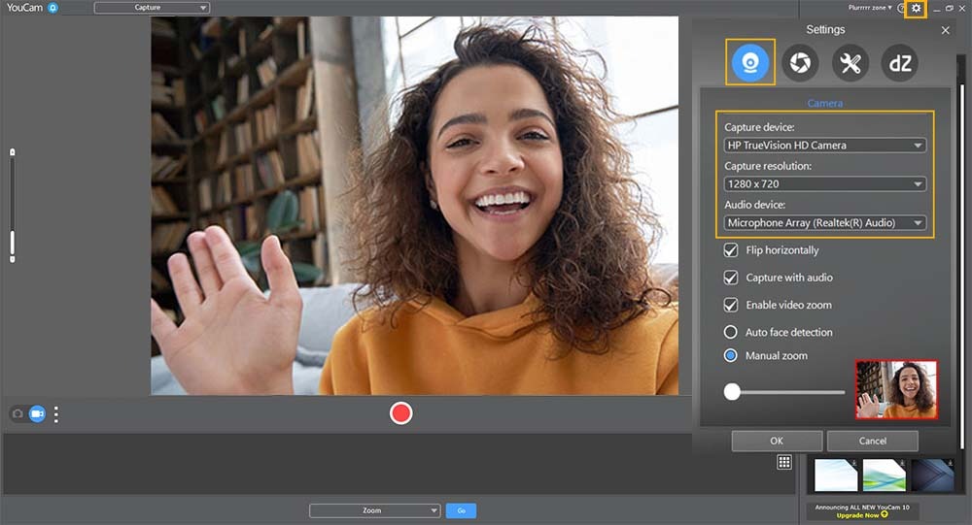The image size is (972, 525).
Task: Click the Capture resolution label
Action: [x=768, y=166]
